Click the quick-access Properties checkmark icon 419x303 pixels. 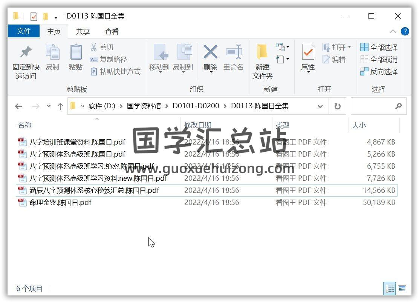tap(34, 17)
